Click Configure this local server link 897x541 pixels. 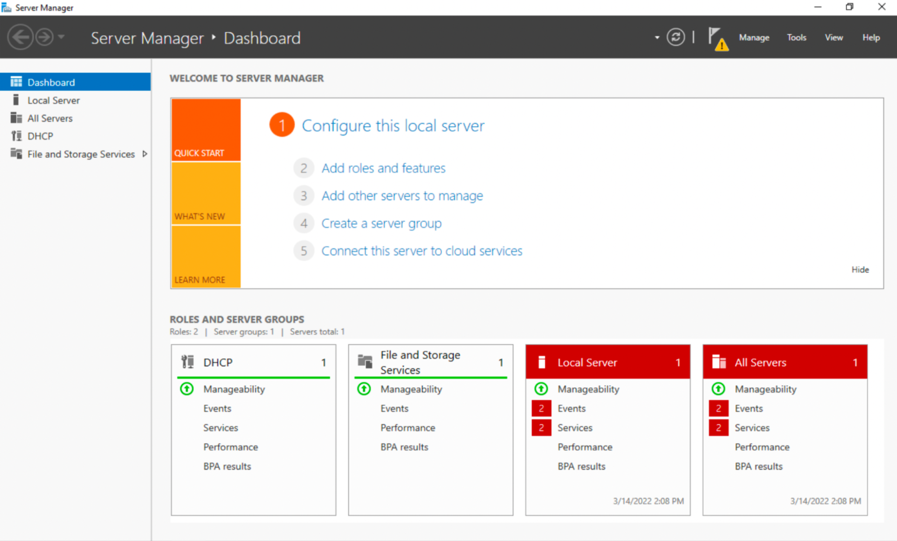pos(393,126)
